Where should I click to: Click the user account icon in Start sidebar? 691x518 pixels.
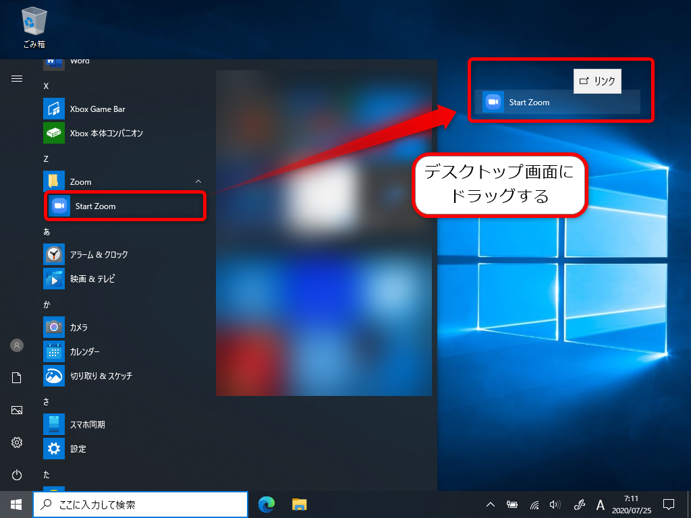pos(17,345)
